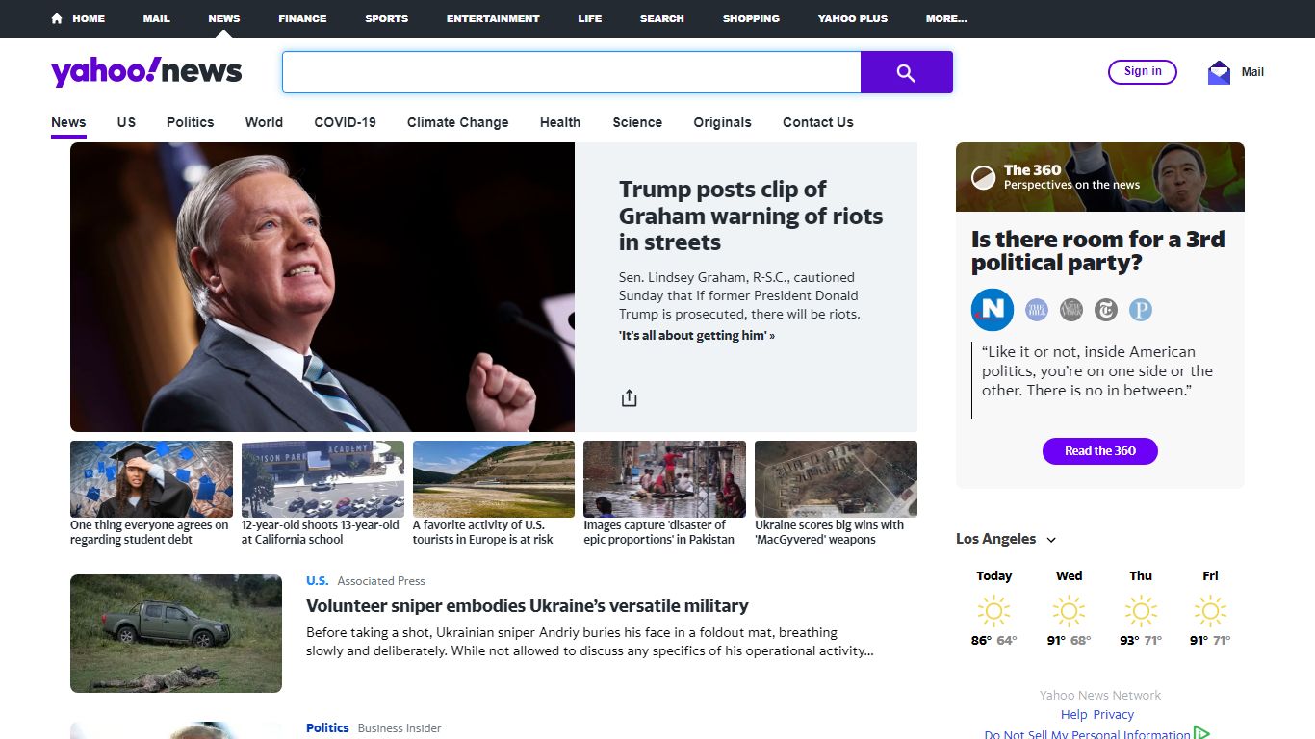Open the Mail envelope icon

[x=1219, y=72]
